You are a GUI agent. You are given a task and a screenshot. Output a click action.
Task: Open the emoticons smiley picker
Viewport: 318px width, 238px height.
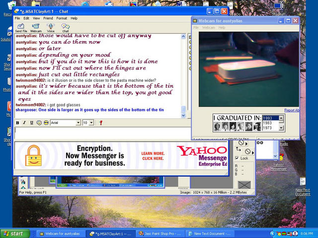point(39,122)
